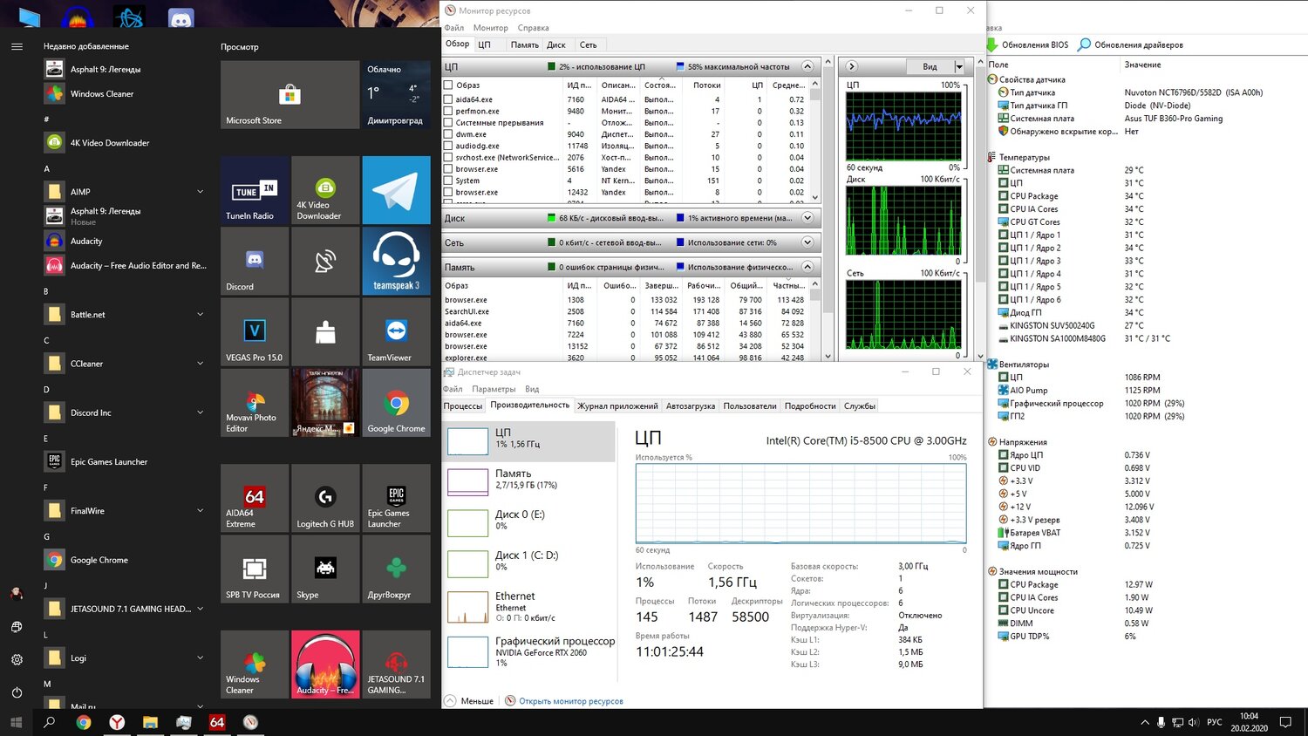Screen dimensions: 1308x736
Task: Expand CCleaner folder in app list
Action: 200,364
